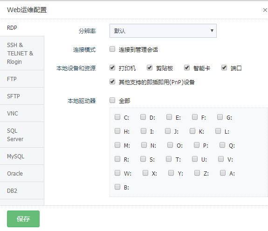The width and height of the screenshot is (268, 231).
Task: Switch to the MySQL tab
Action: coord(22,156)
